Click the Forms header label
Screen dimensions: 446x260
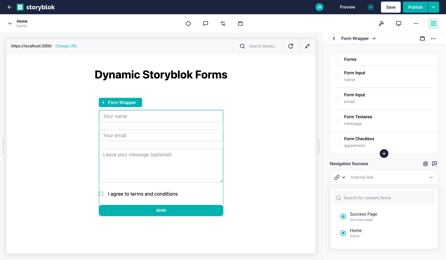coord(350,60)
